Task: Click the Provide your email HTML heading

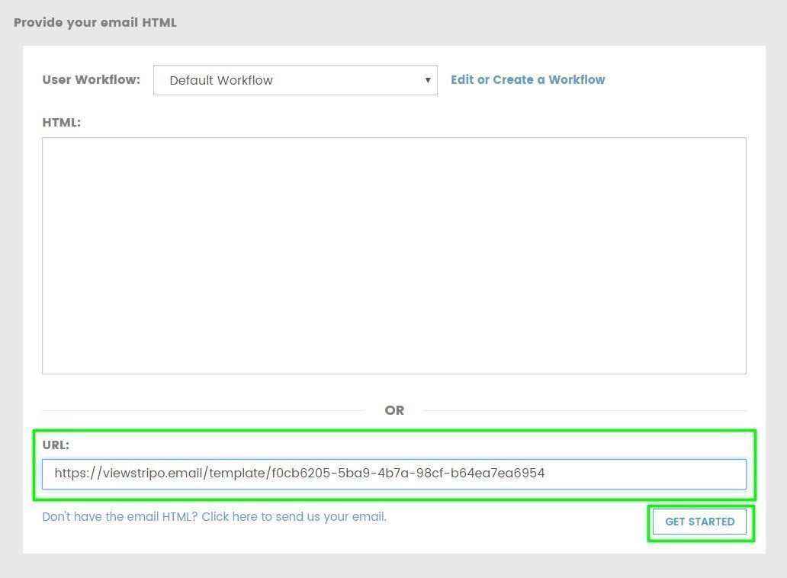Action: coord(95,22)
